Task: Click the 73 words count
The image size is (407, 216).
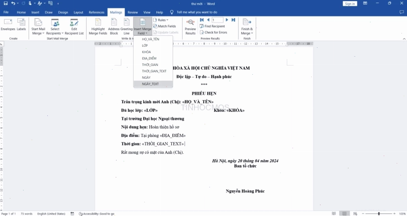Action: pyautogui.click(x=26, y=214)
